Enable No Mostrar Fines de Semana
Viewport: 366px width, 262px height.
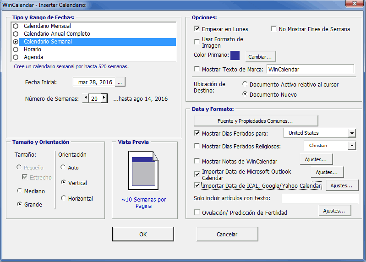pos(274,29)
